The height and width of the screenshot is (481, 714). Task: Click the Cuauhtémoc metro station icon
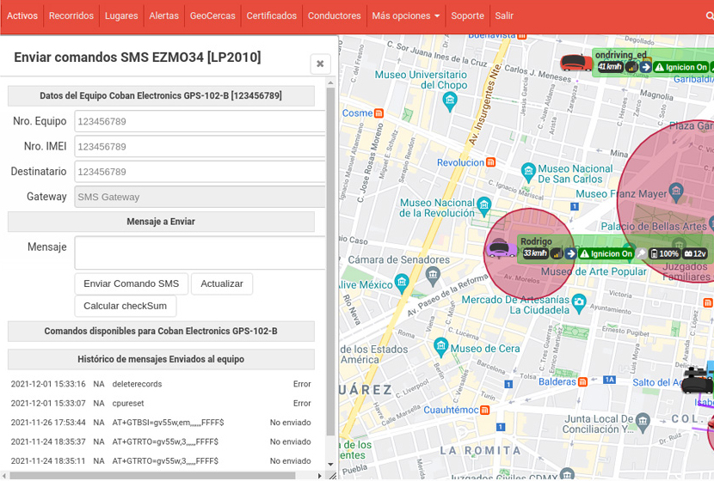(x=485, y=410)
